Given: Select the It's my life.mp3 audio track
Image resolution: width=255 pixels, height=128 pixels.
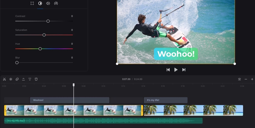Looking at the screenshot, I should point(104,121).
